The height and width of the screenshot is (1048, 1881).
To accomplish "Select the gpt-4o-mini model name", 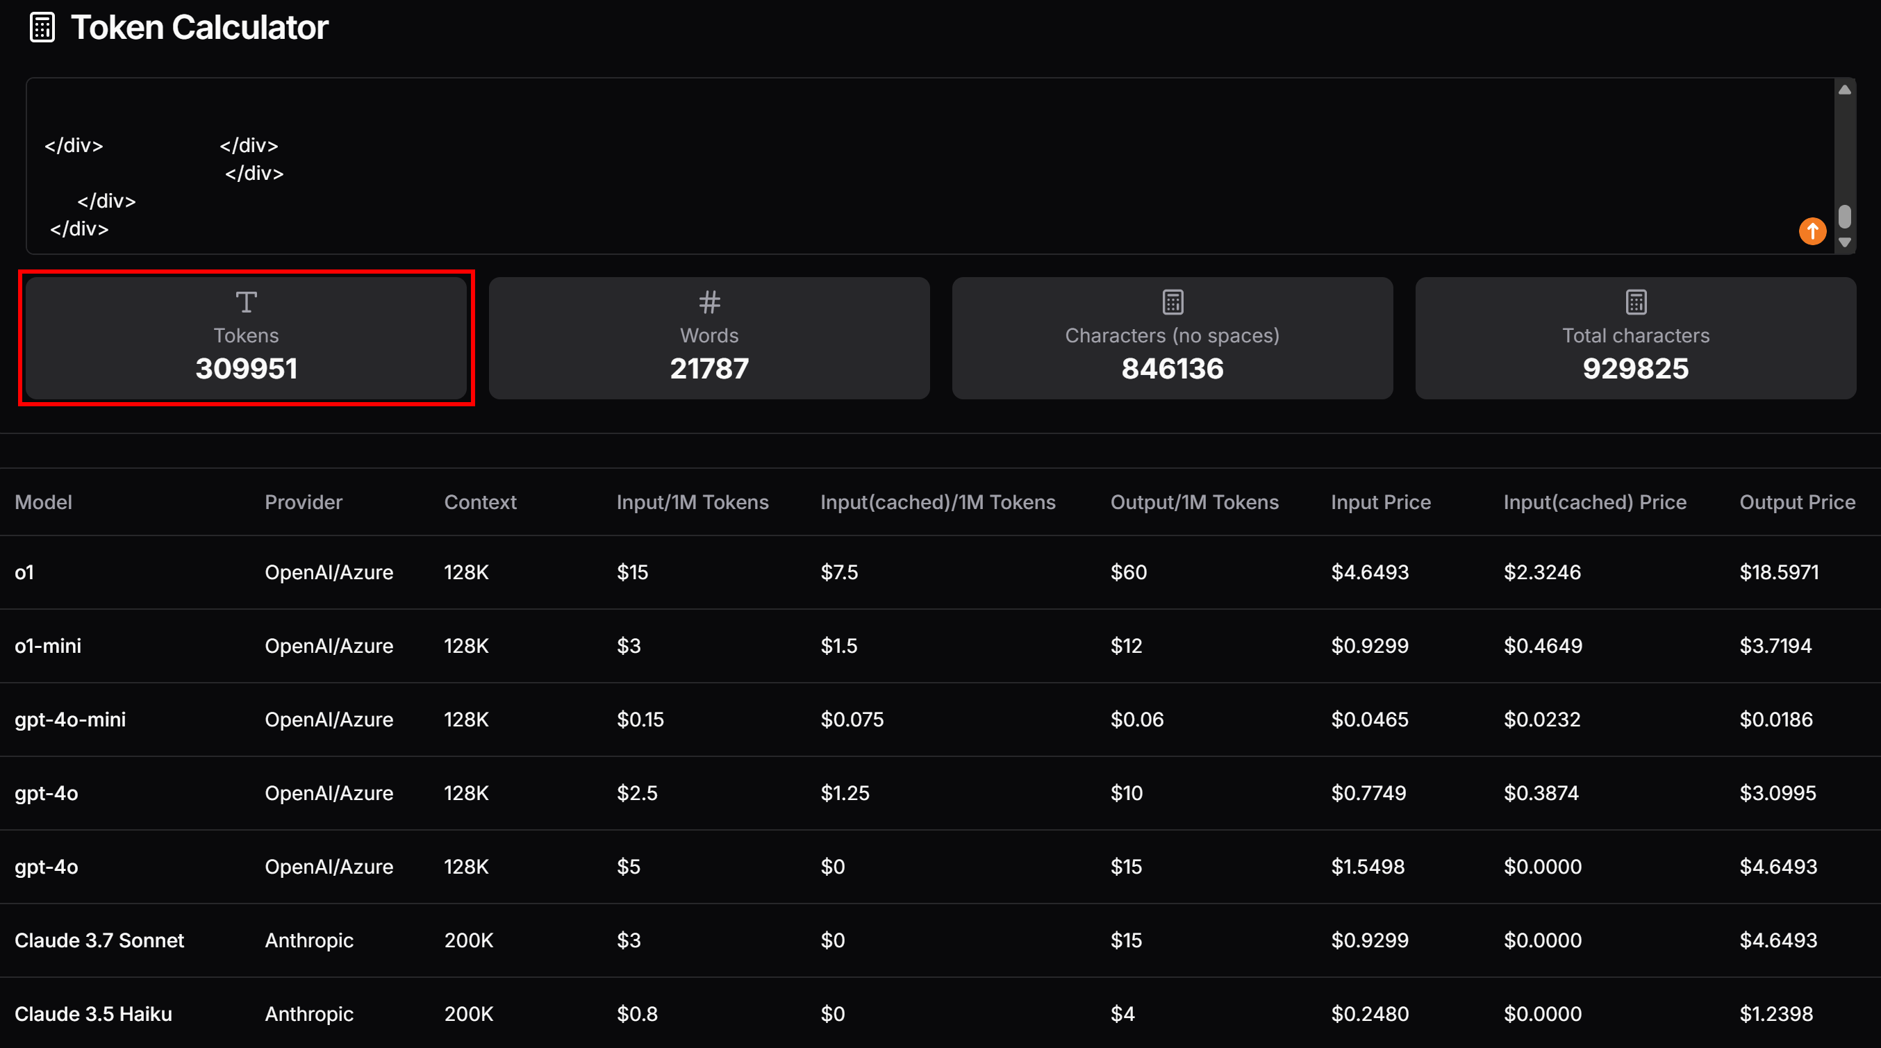I will [x=70, y=720].
